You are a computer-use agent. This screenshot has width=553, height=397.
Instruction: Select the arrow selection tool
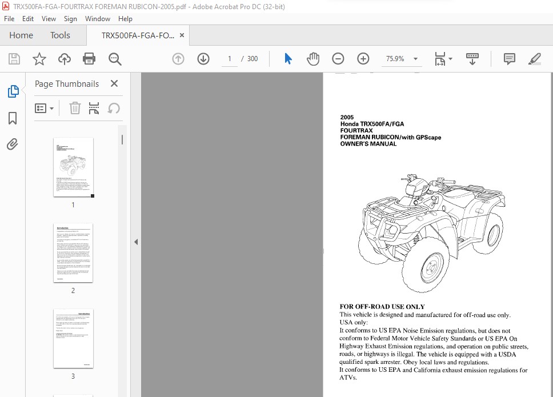[288, 58]
